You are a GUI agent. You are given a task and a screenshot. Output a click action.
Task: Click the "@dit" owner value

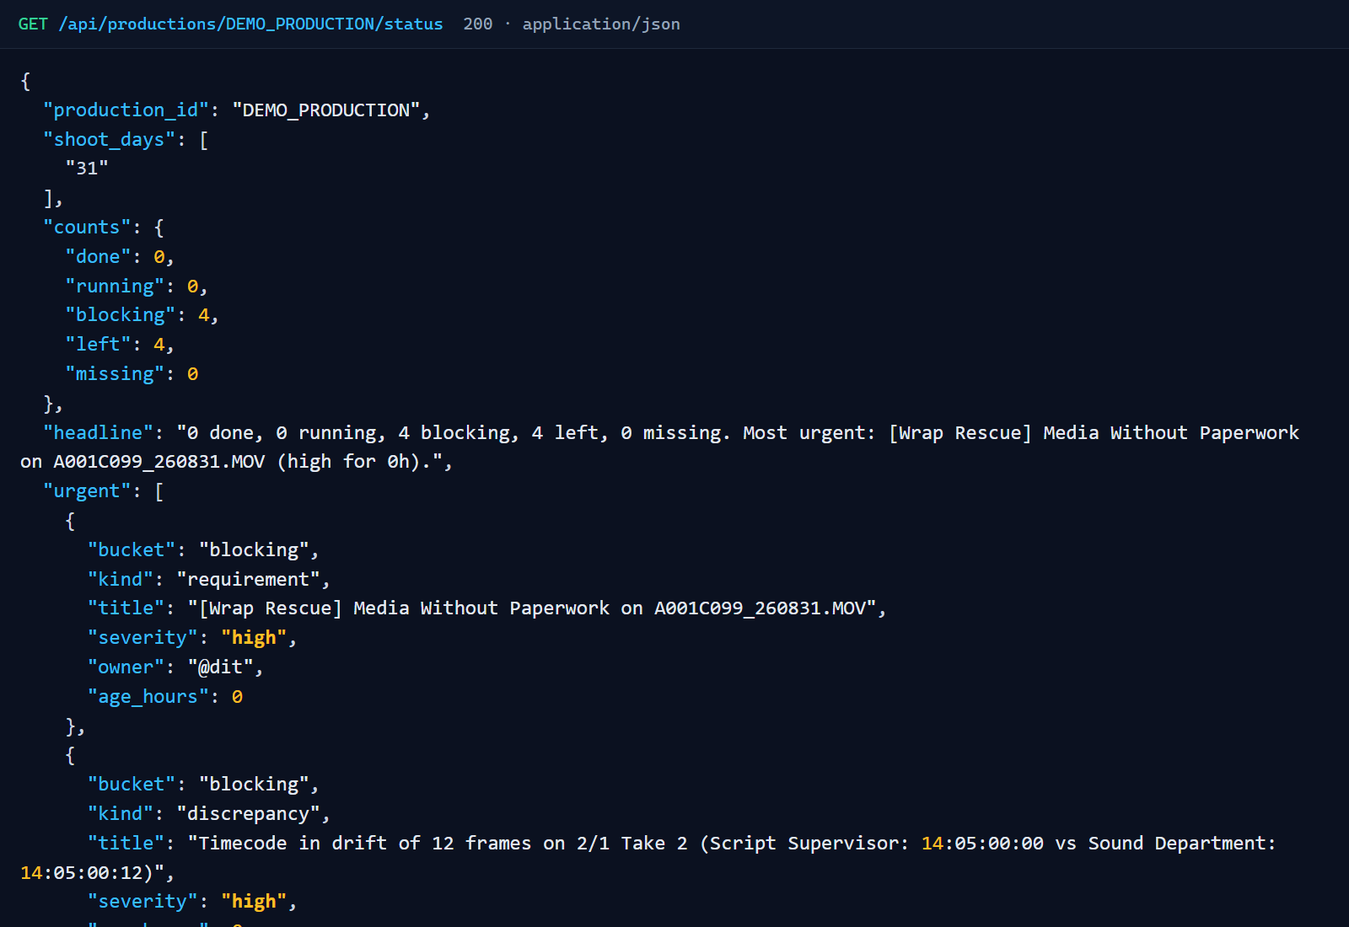[220, 667]
